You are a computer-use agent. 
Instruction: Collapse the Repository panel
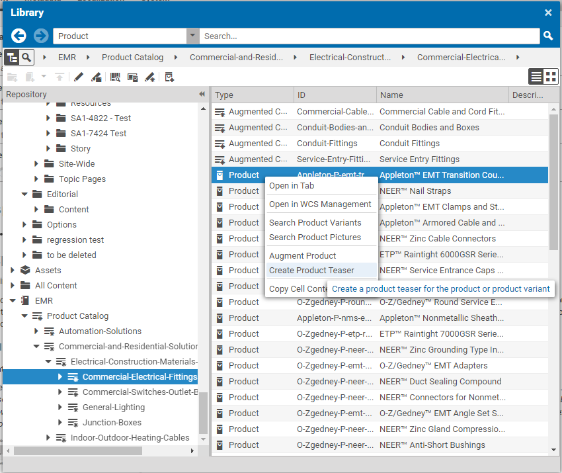pos(202,95)
